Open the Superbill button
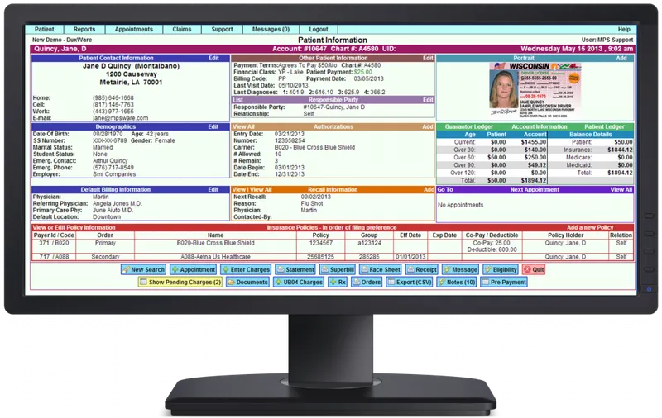Screen dimensions: 662x418 pyautogui.click(x=337, y=269)
